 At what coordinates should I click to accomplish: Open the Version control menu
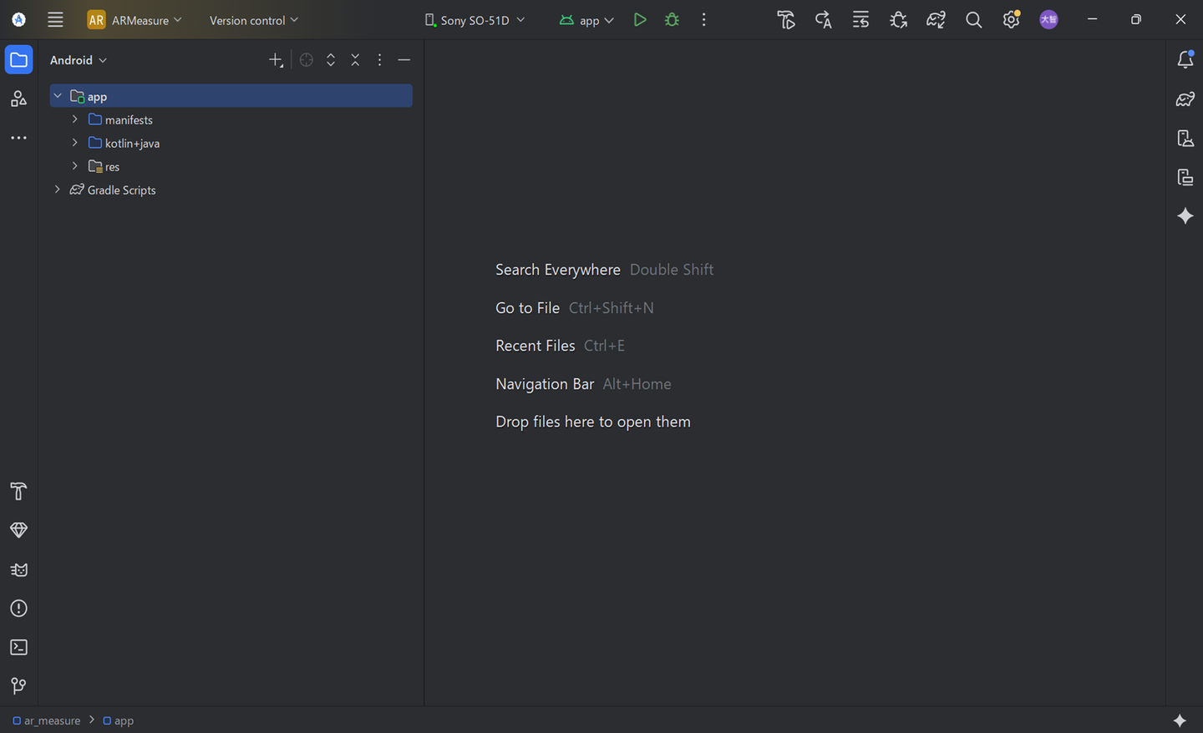pyautogui.click(x=253, y=20)
